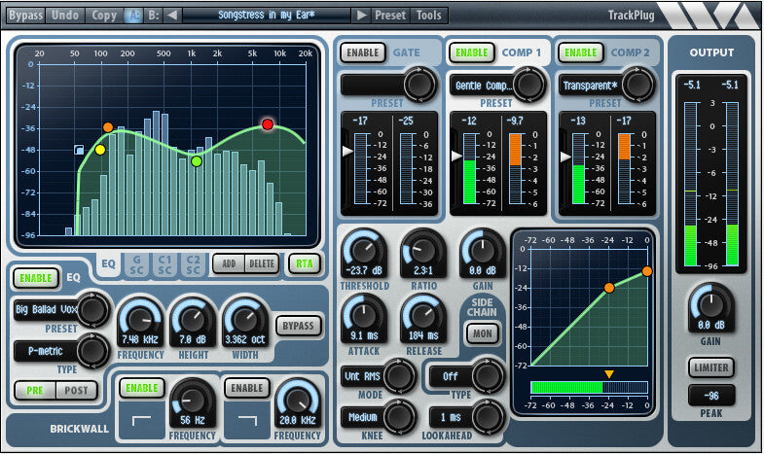This screenshot has height=454, width=764.
Task: Disable COMP 1 with its Enable button
Action: [471, 52]
